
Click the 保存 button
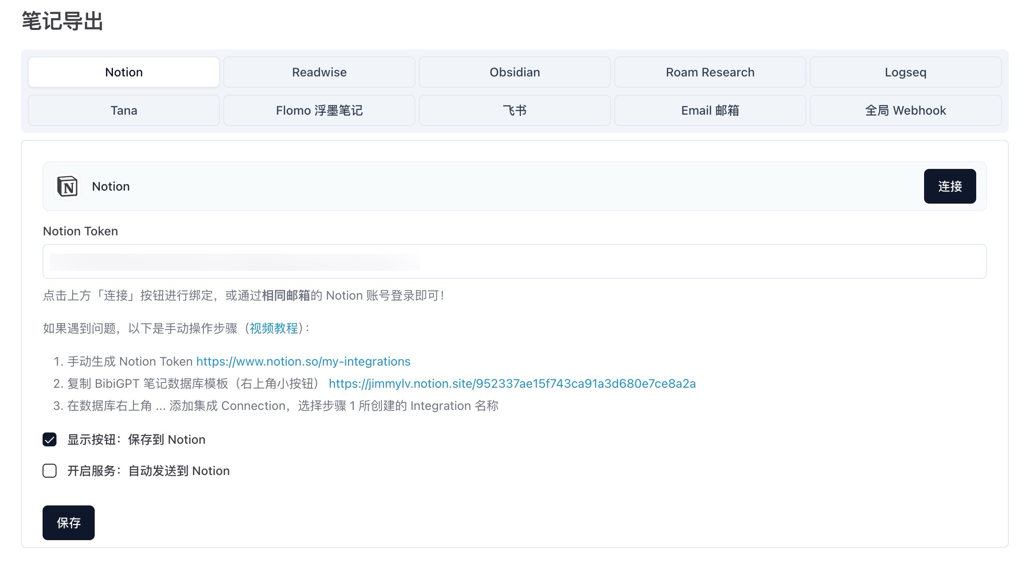pyautogui.click(x=69, y=522)
